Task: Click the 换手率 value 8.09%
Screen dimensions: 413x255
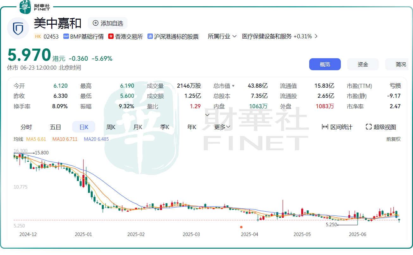Action: coord(60,106)
